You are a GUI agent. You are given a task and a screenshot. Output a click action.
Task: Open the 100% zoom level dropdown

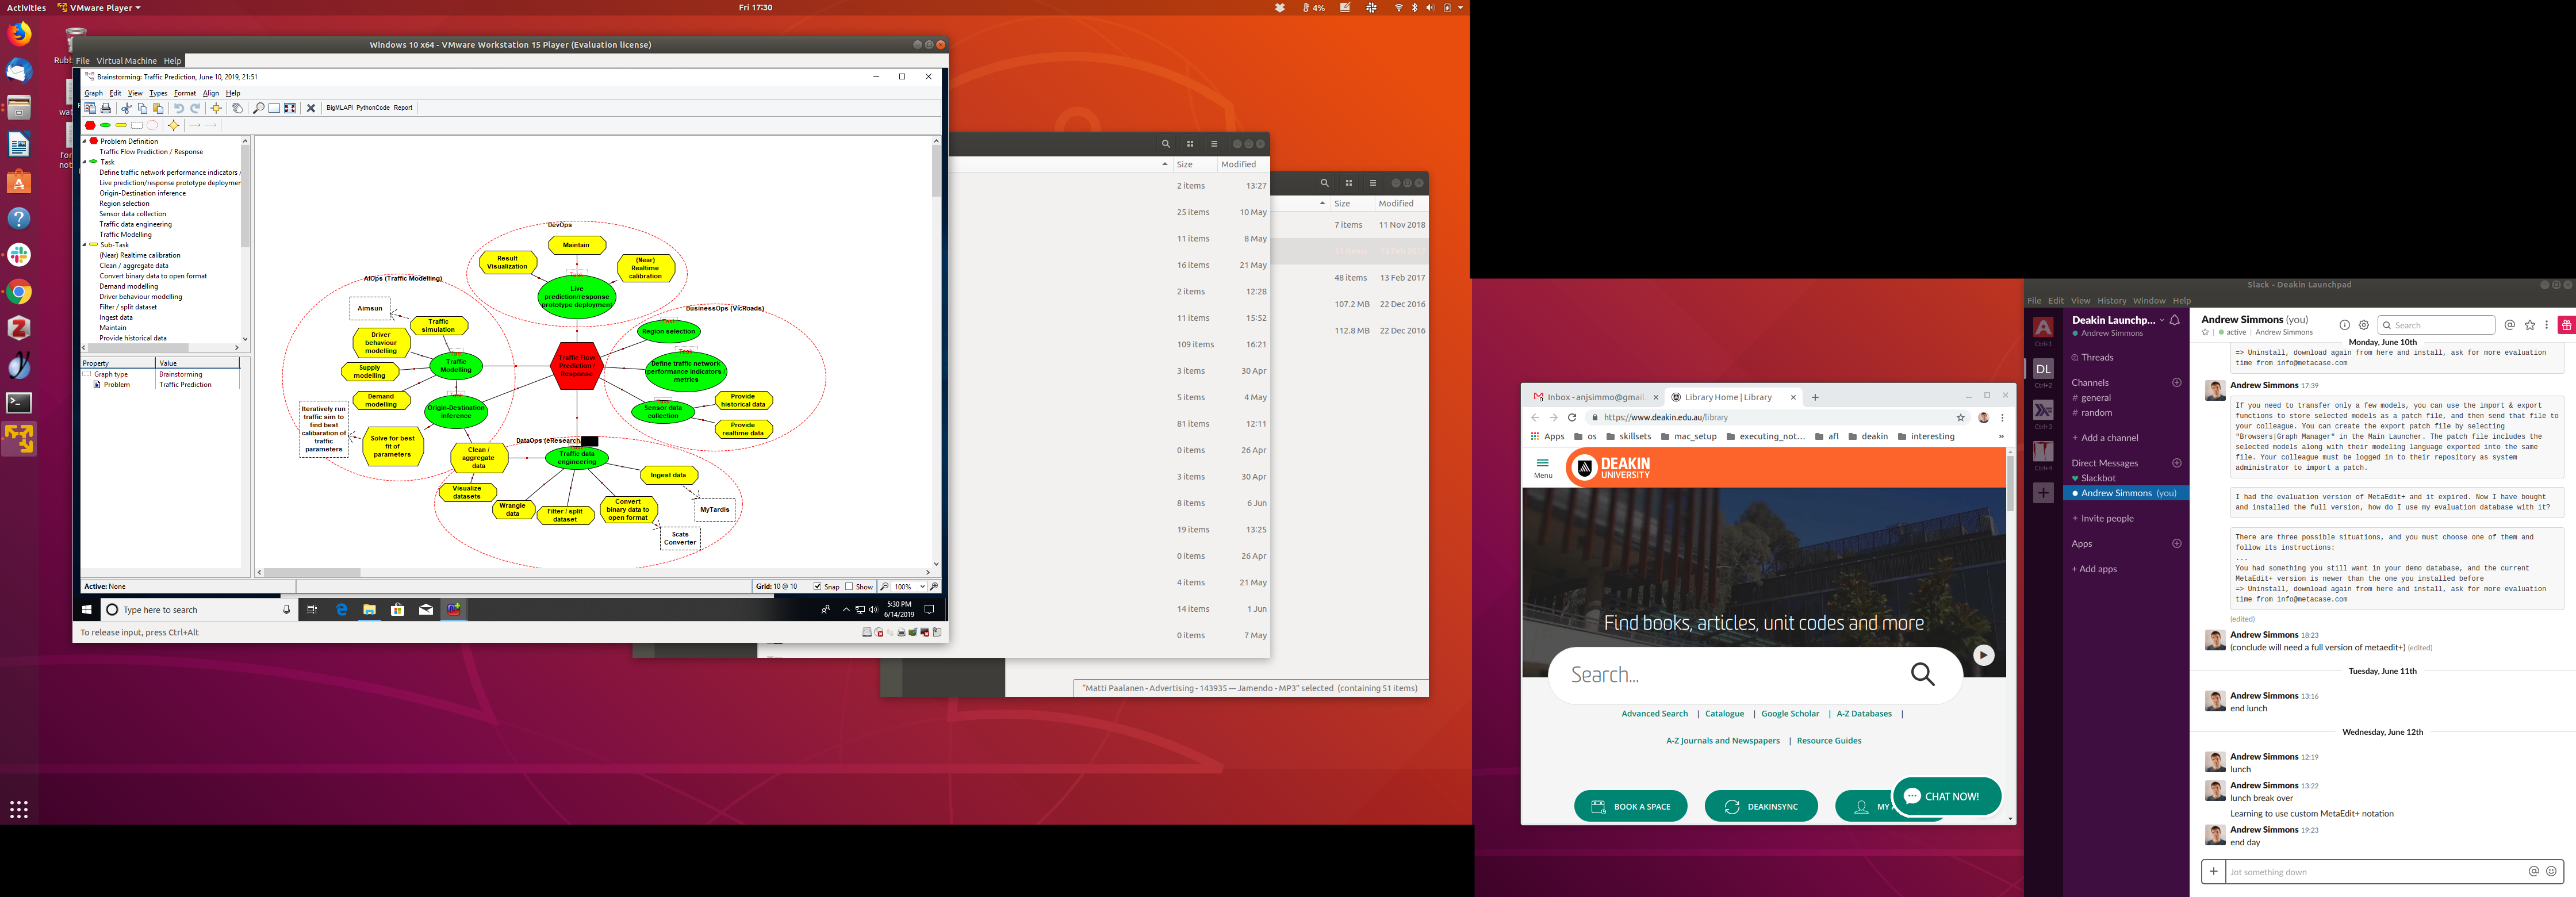[922, 587]
